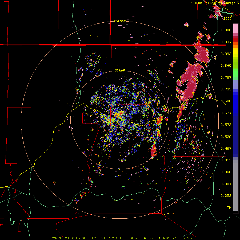The width and height of the screenshot is (240, 240).
Task: Click the 100 NMI range ring label
Action: pos(120,21)
